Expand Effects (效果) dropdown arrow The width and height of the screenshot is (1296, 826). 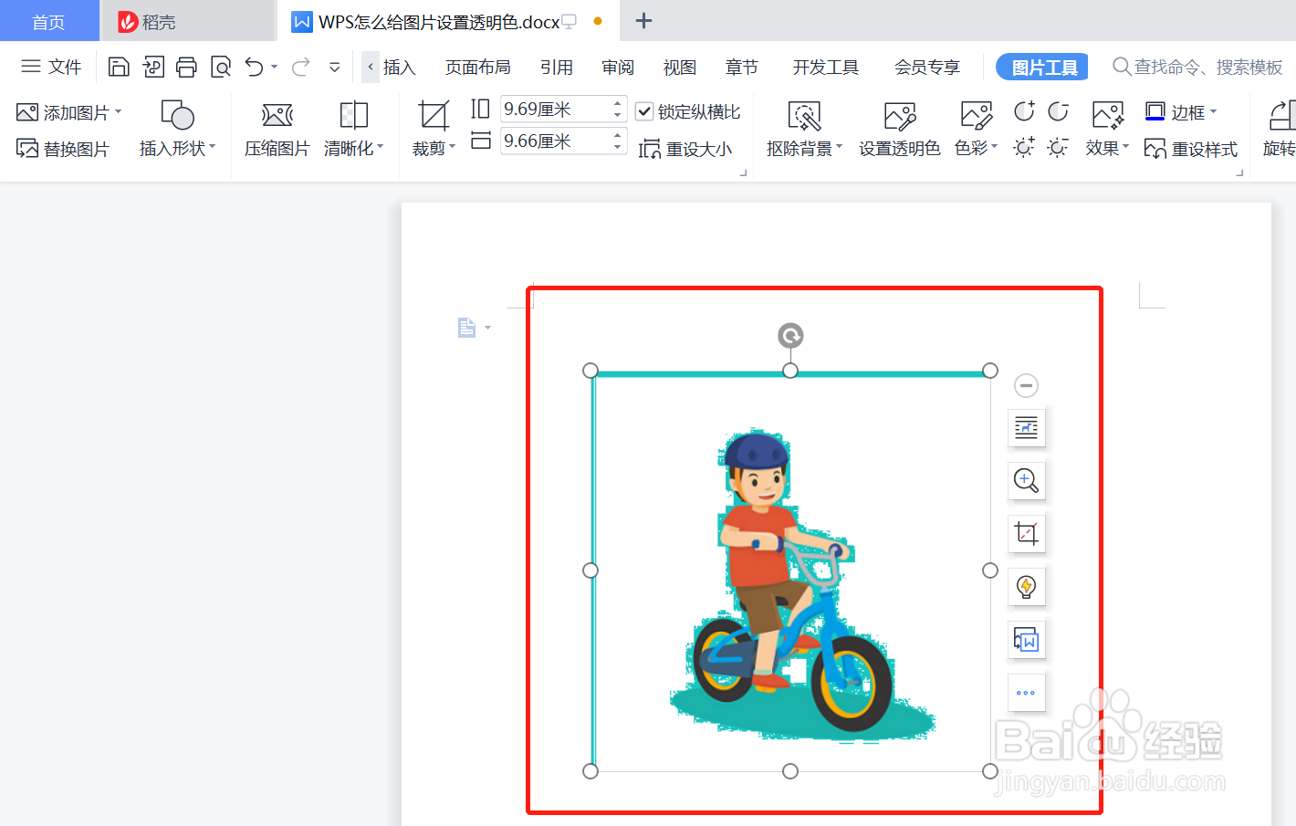pos(1125,146)
